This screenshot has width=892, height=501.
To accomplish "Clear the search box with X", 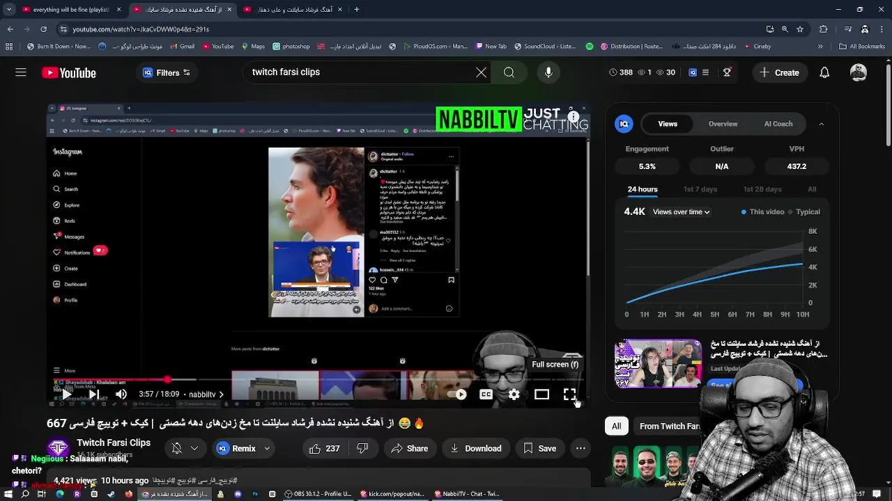I will pos(481,72).
